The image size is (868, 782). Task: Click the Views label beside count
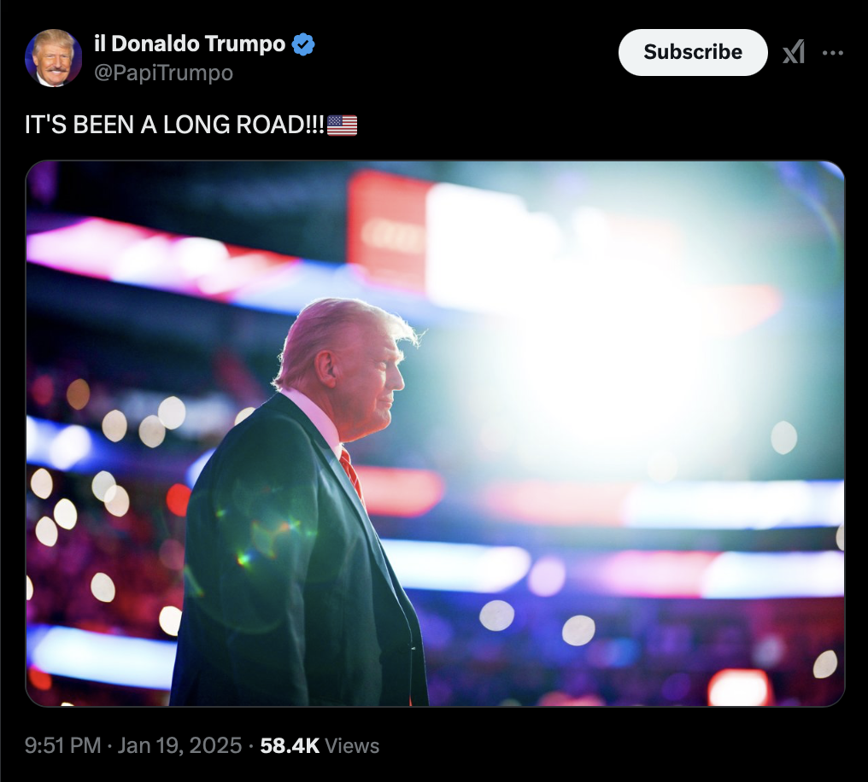coord(352,745)
